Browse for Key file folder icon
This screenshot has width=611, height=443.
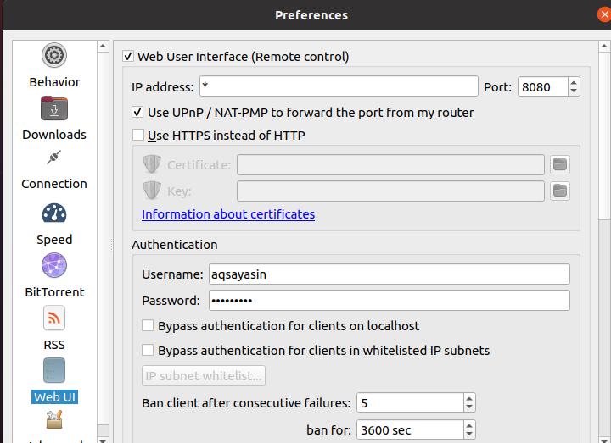559,191
